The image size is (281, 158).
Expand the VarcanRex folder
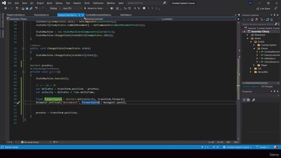[251, 72]
